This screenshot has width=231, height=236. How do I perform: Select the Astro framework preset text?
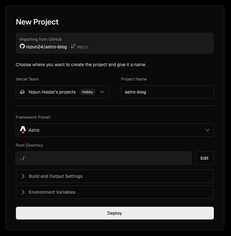tap(34, 130)
